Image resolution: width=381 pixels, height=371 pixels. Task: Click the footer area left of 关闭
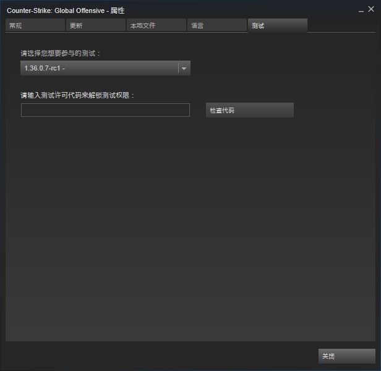[161, 356]
